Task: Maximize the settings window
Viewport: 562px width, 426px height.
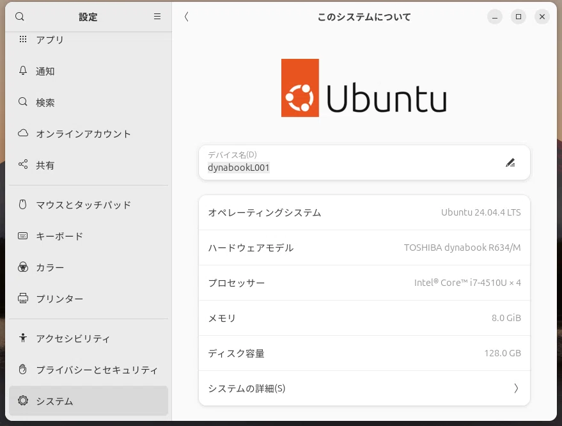Action: pos(519,17)
